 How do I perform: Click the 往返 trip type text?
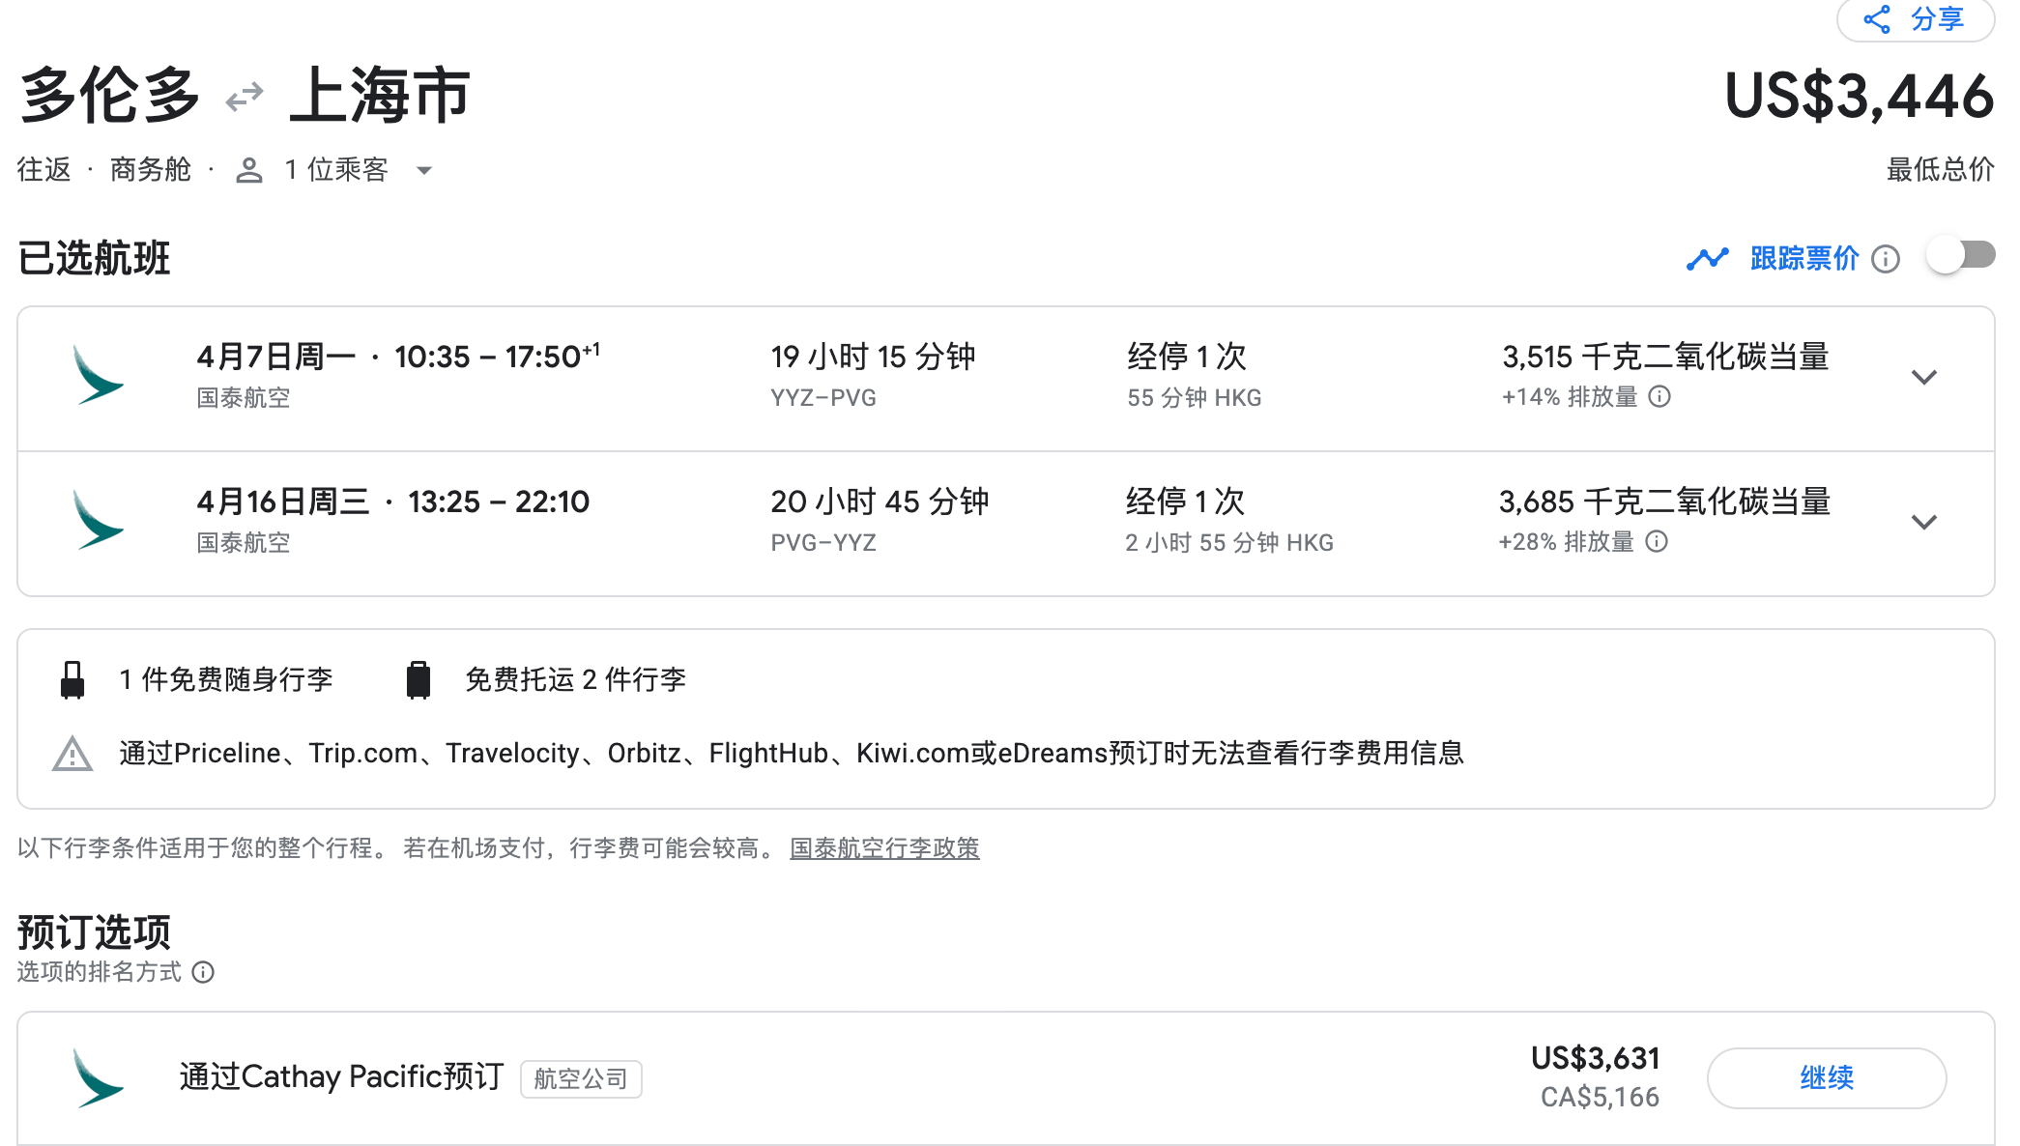[44, 170]
